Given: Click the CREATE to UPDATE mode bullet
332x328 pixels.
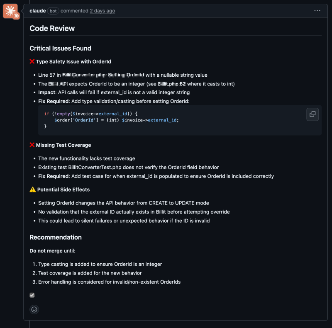Looking at the screenshot, I should pyautogui.click(x=123, y=203).
